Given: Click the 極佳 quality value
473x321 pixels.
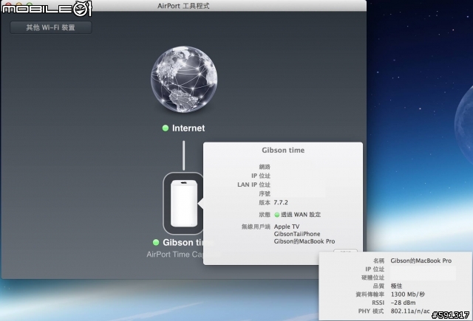Looking at the screenshot, I should coord(396,286).
